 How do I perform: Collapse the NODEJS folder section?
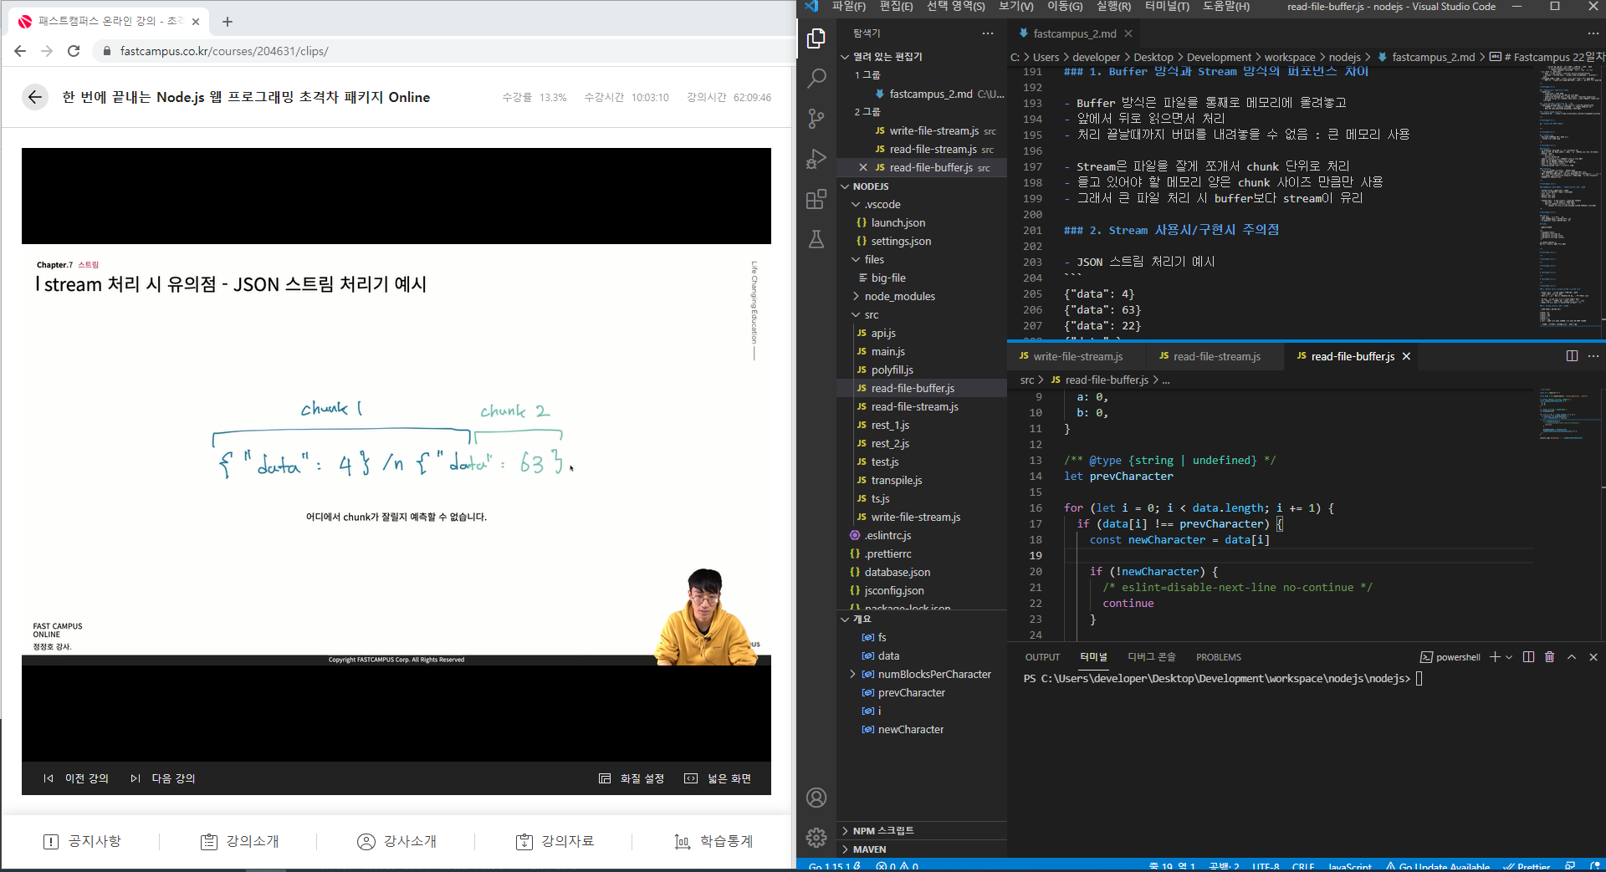[x=922, y=186]
